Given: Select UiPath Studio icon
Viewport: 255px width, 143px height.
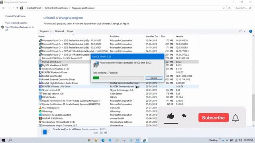Looking at the screenshot, I should (x=40, y=97).
